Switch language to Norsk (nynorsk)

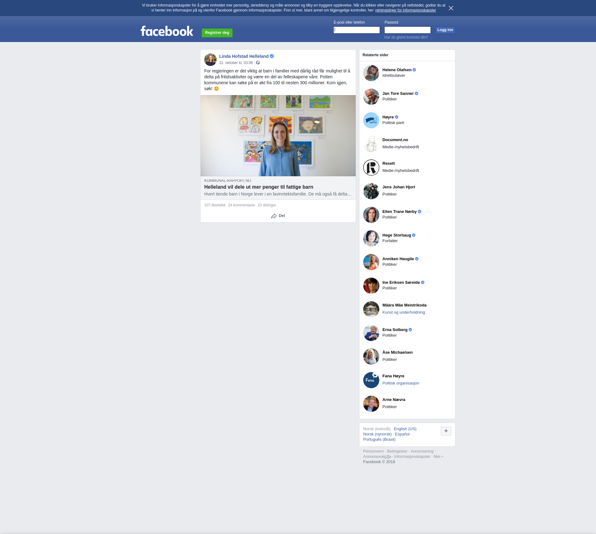point(377,434)
